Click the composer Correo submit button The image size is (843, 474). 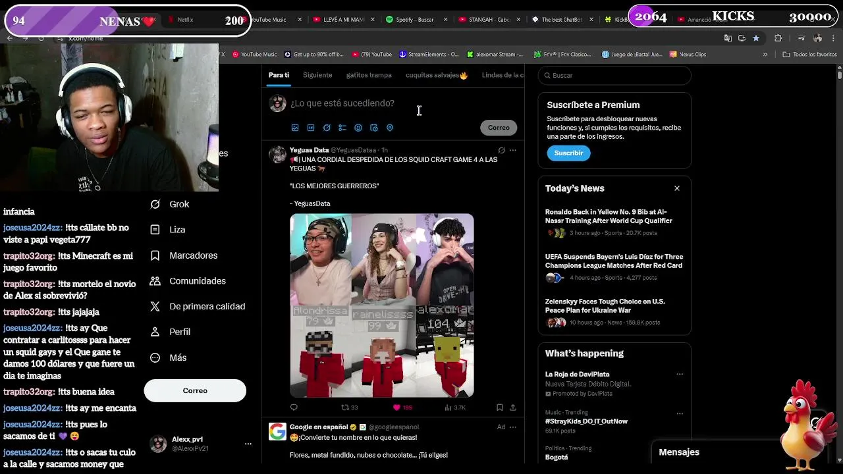coord(499,128)
